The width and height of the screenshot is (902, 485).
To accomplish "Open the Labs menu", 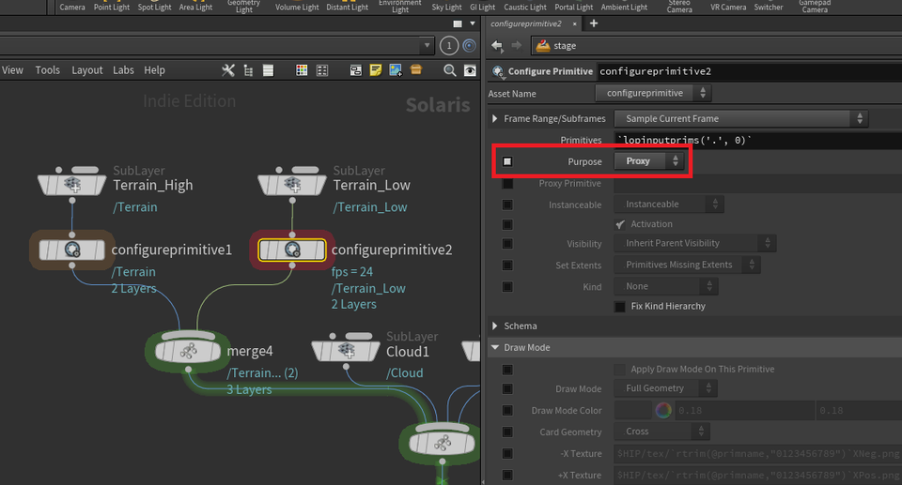I will click(x=123, y=70).
